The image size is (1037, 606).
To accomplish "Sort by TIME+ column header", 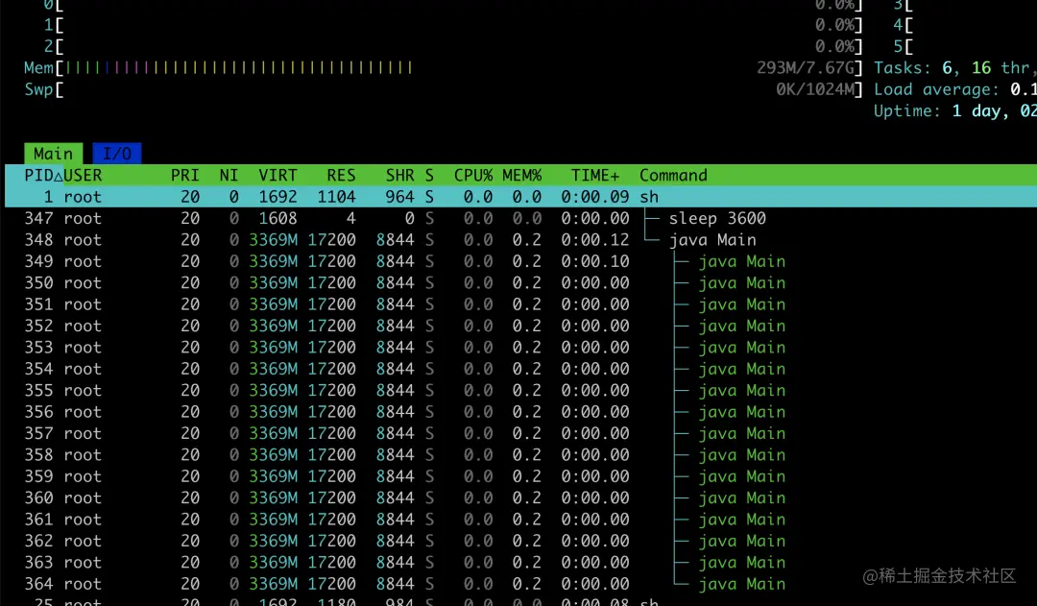I will (595, 176).
